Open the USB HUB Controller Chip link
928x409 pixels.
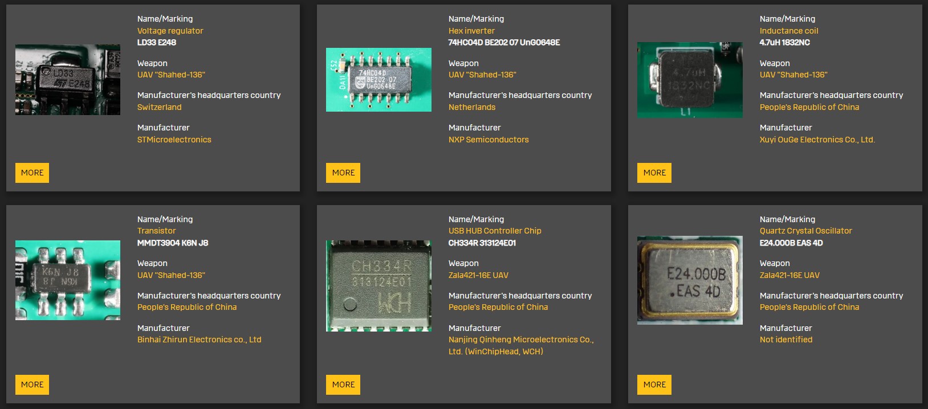coord(494,231)
